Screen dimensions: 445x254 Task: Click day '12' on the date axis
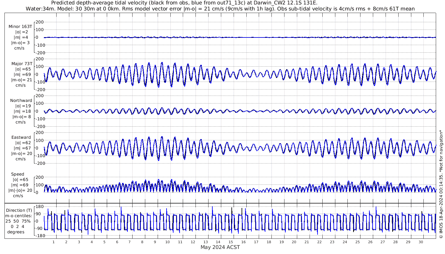point(193,242)
